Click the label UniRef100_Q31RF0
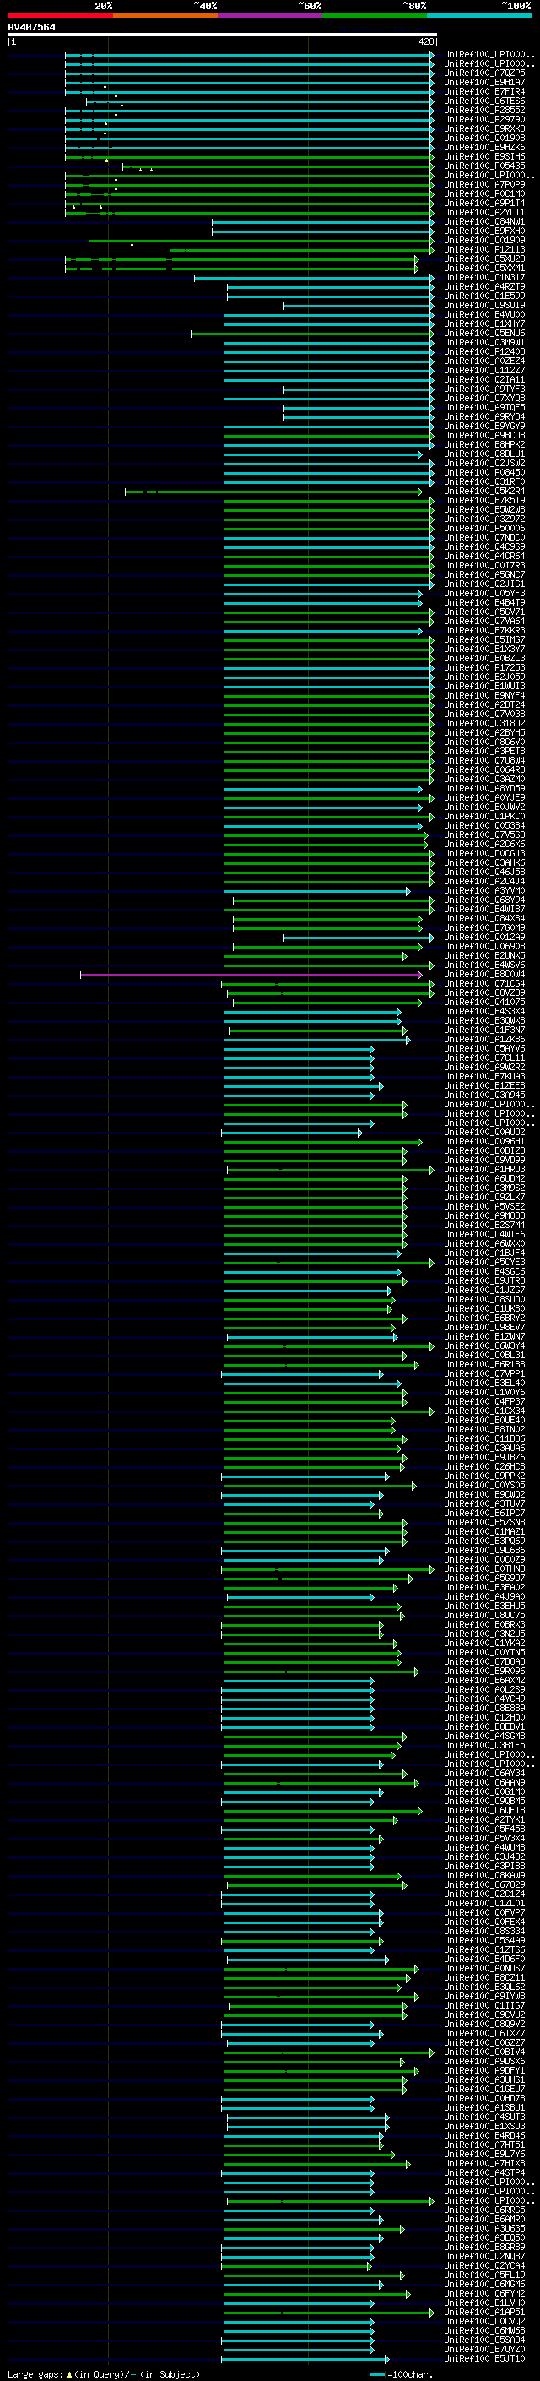This screenshot has height=2381, width=540. [x=484, y=481]
